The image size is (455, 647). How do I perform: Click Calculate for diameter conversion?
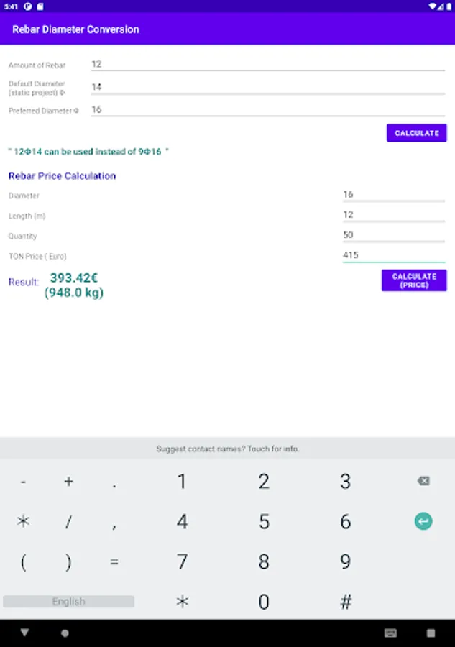coord(416,133)
